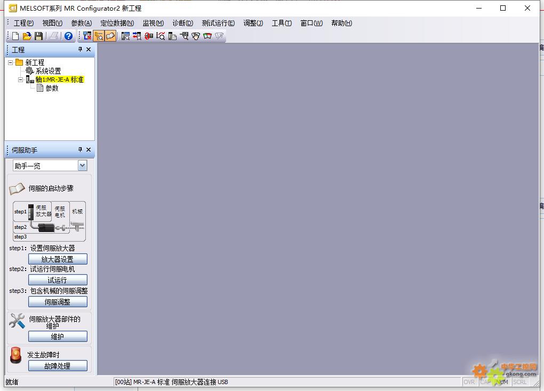
Task: Open the 工程(P) menu
Action: 23,23
